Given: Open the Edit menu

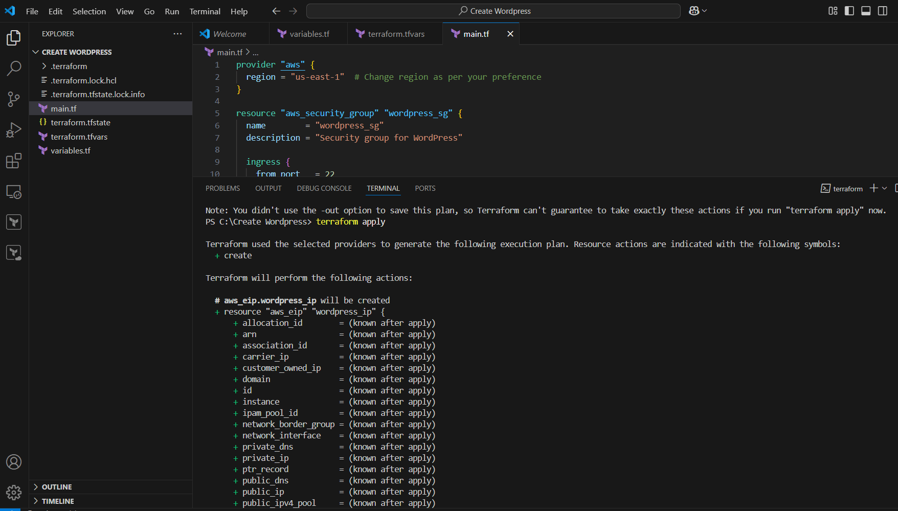Looking at the screenshot, I should coord(55,11).
